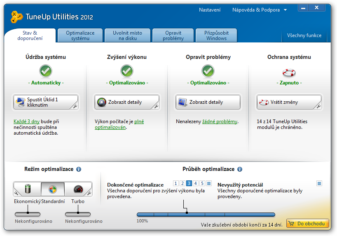Configure Ekonomický mode via left wrench
This screenshot has height=236, width=337.
(x=16, y=193)
